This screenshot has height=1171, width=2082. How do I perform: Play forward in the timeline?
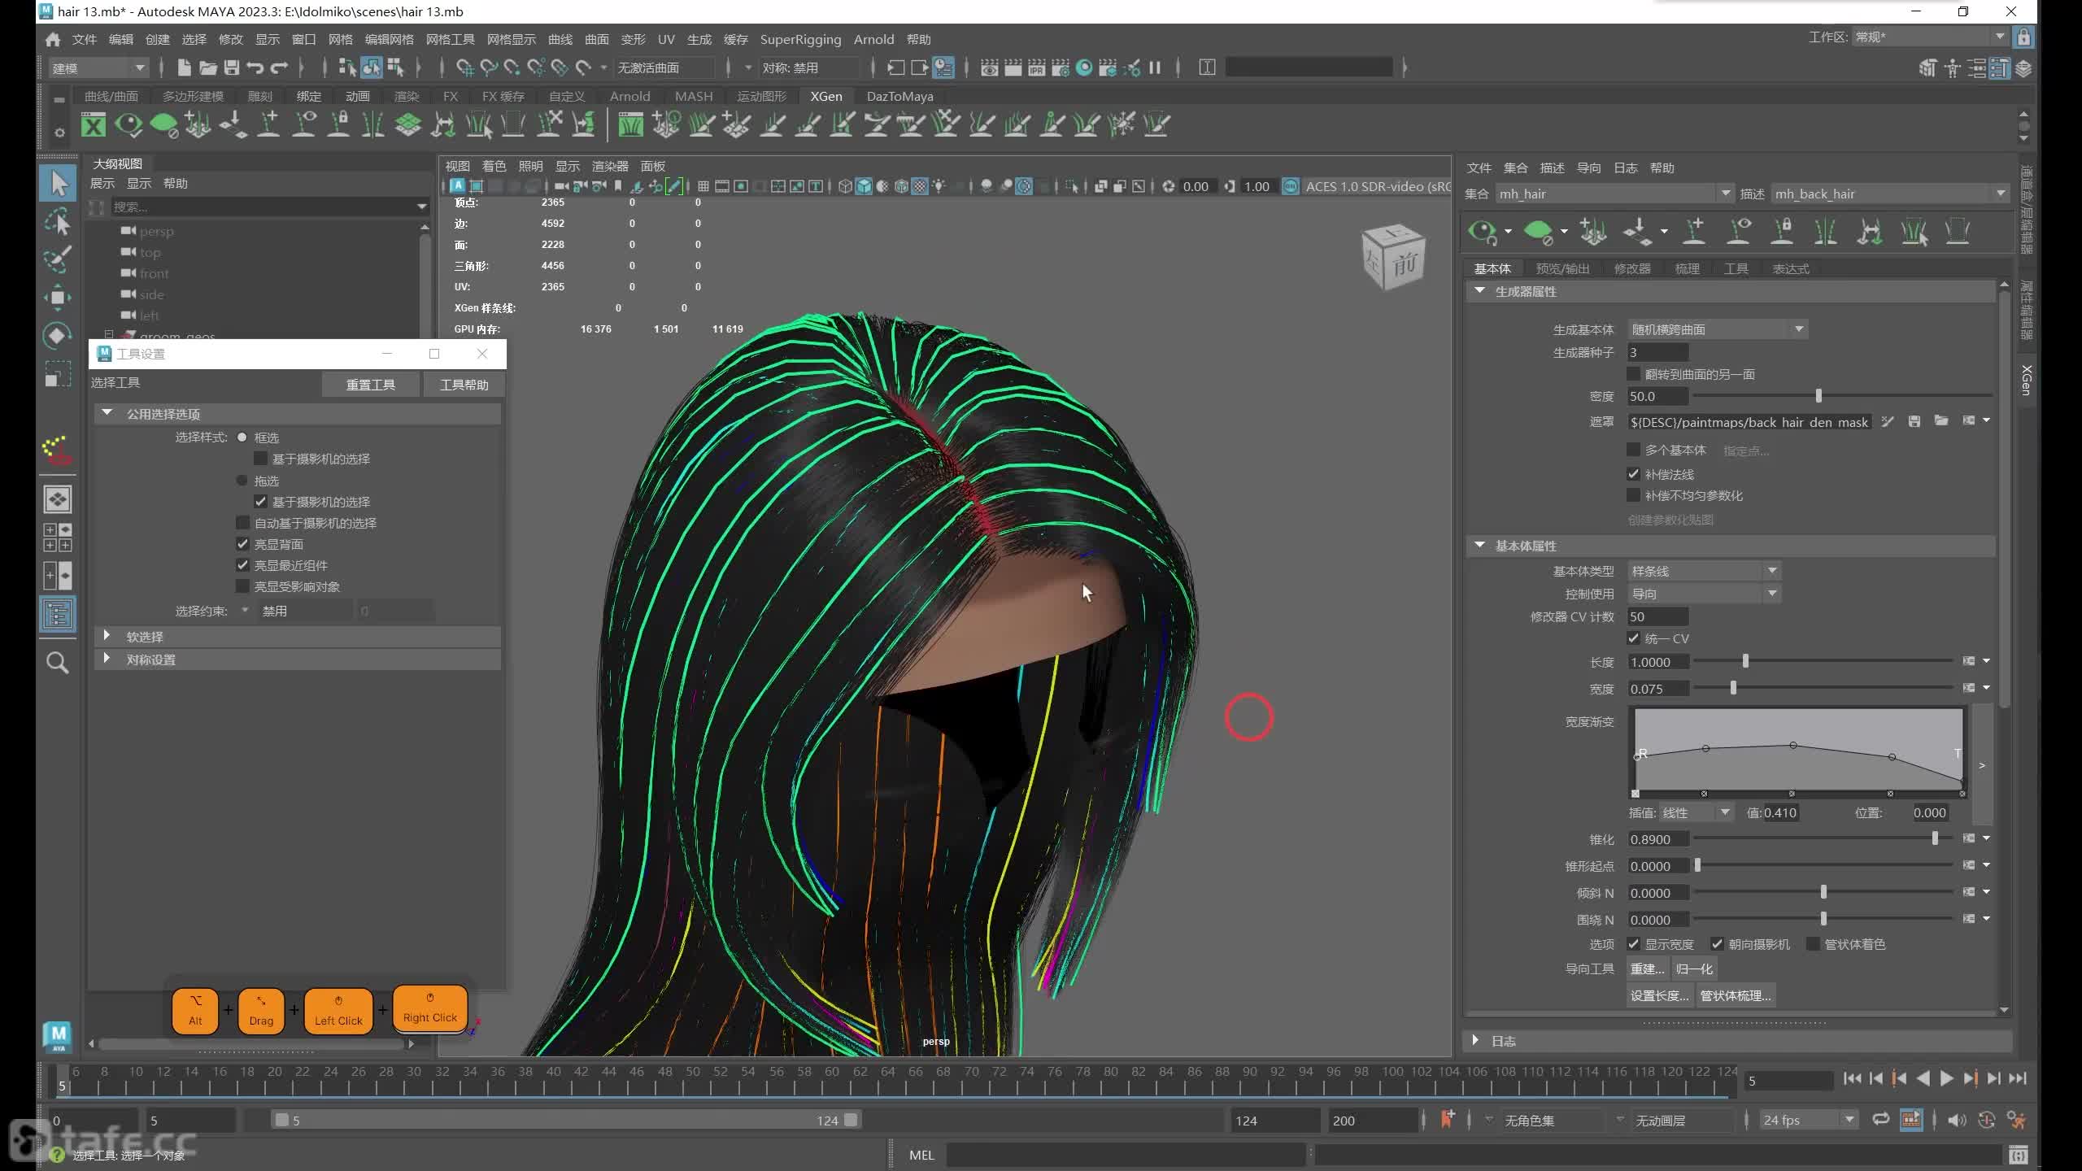point(1946,1078)
